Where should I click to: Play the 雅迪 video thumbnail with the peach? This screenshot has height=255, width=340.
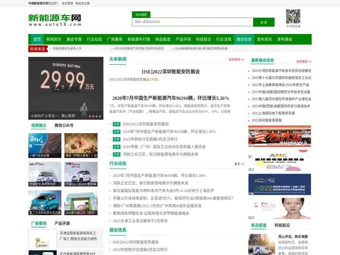(81, 145)
